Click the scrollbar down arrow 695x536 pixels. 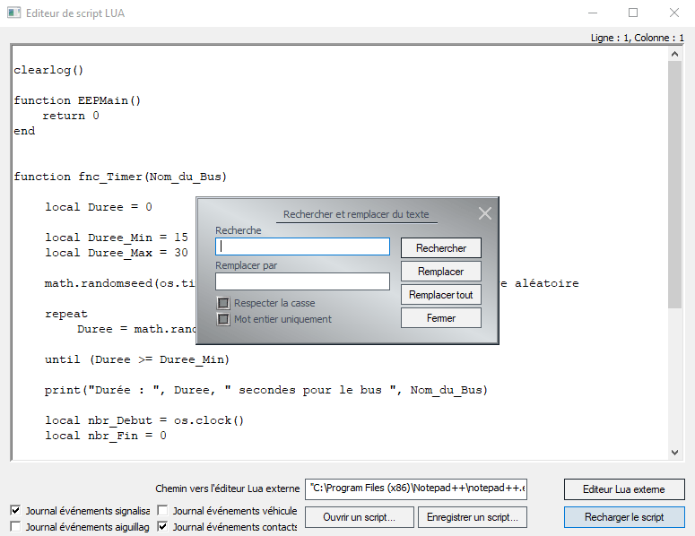pyautogui.click(x=674, y=453)
